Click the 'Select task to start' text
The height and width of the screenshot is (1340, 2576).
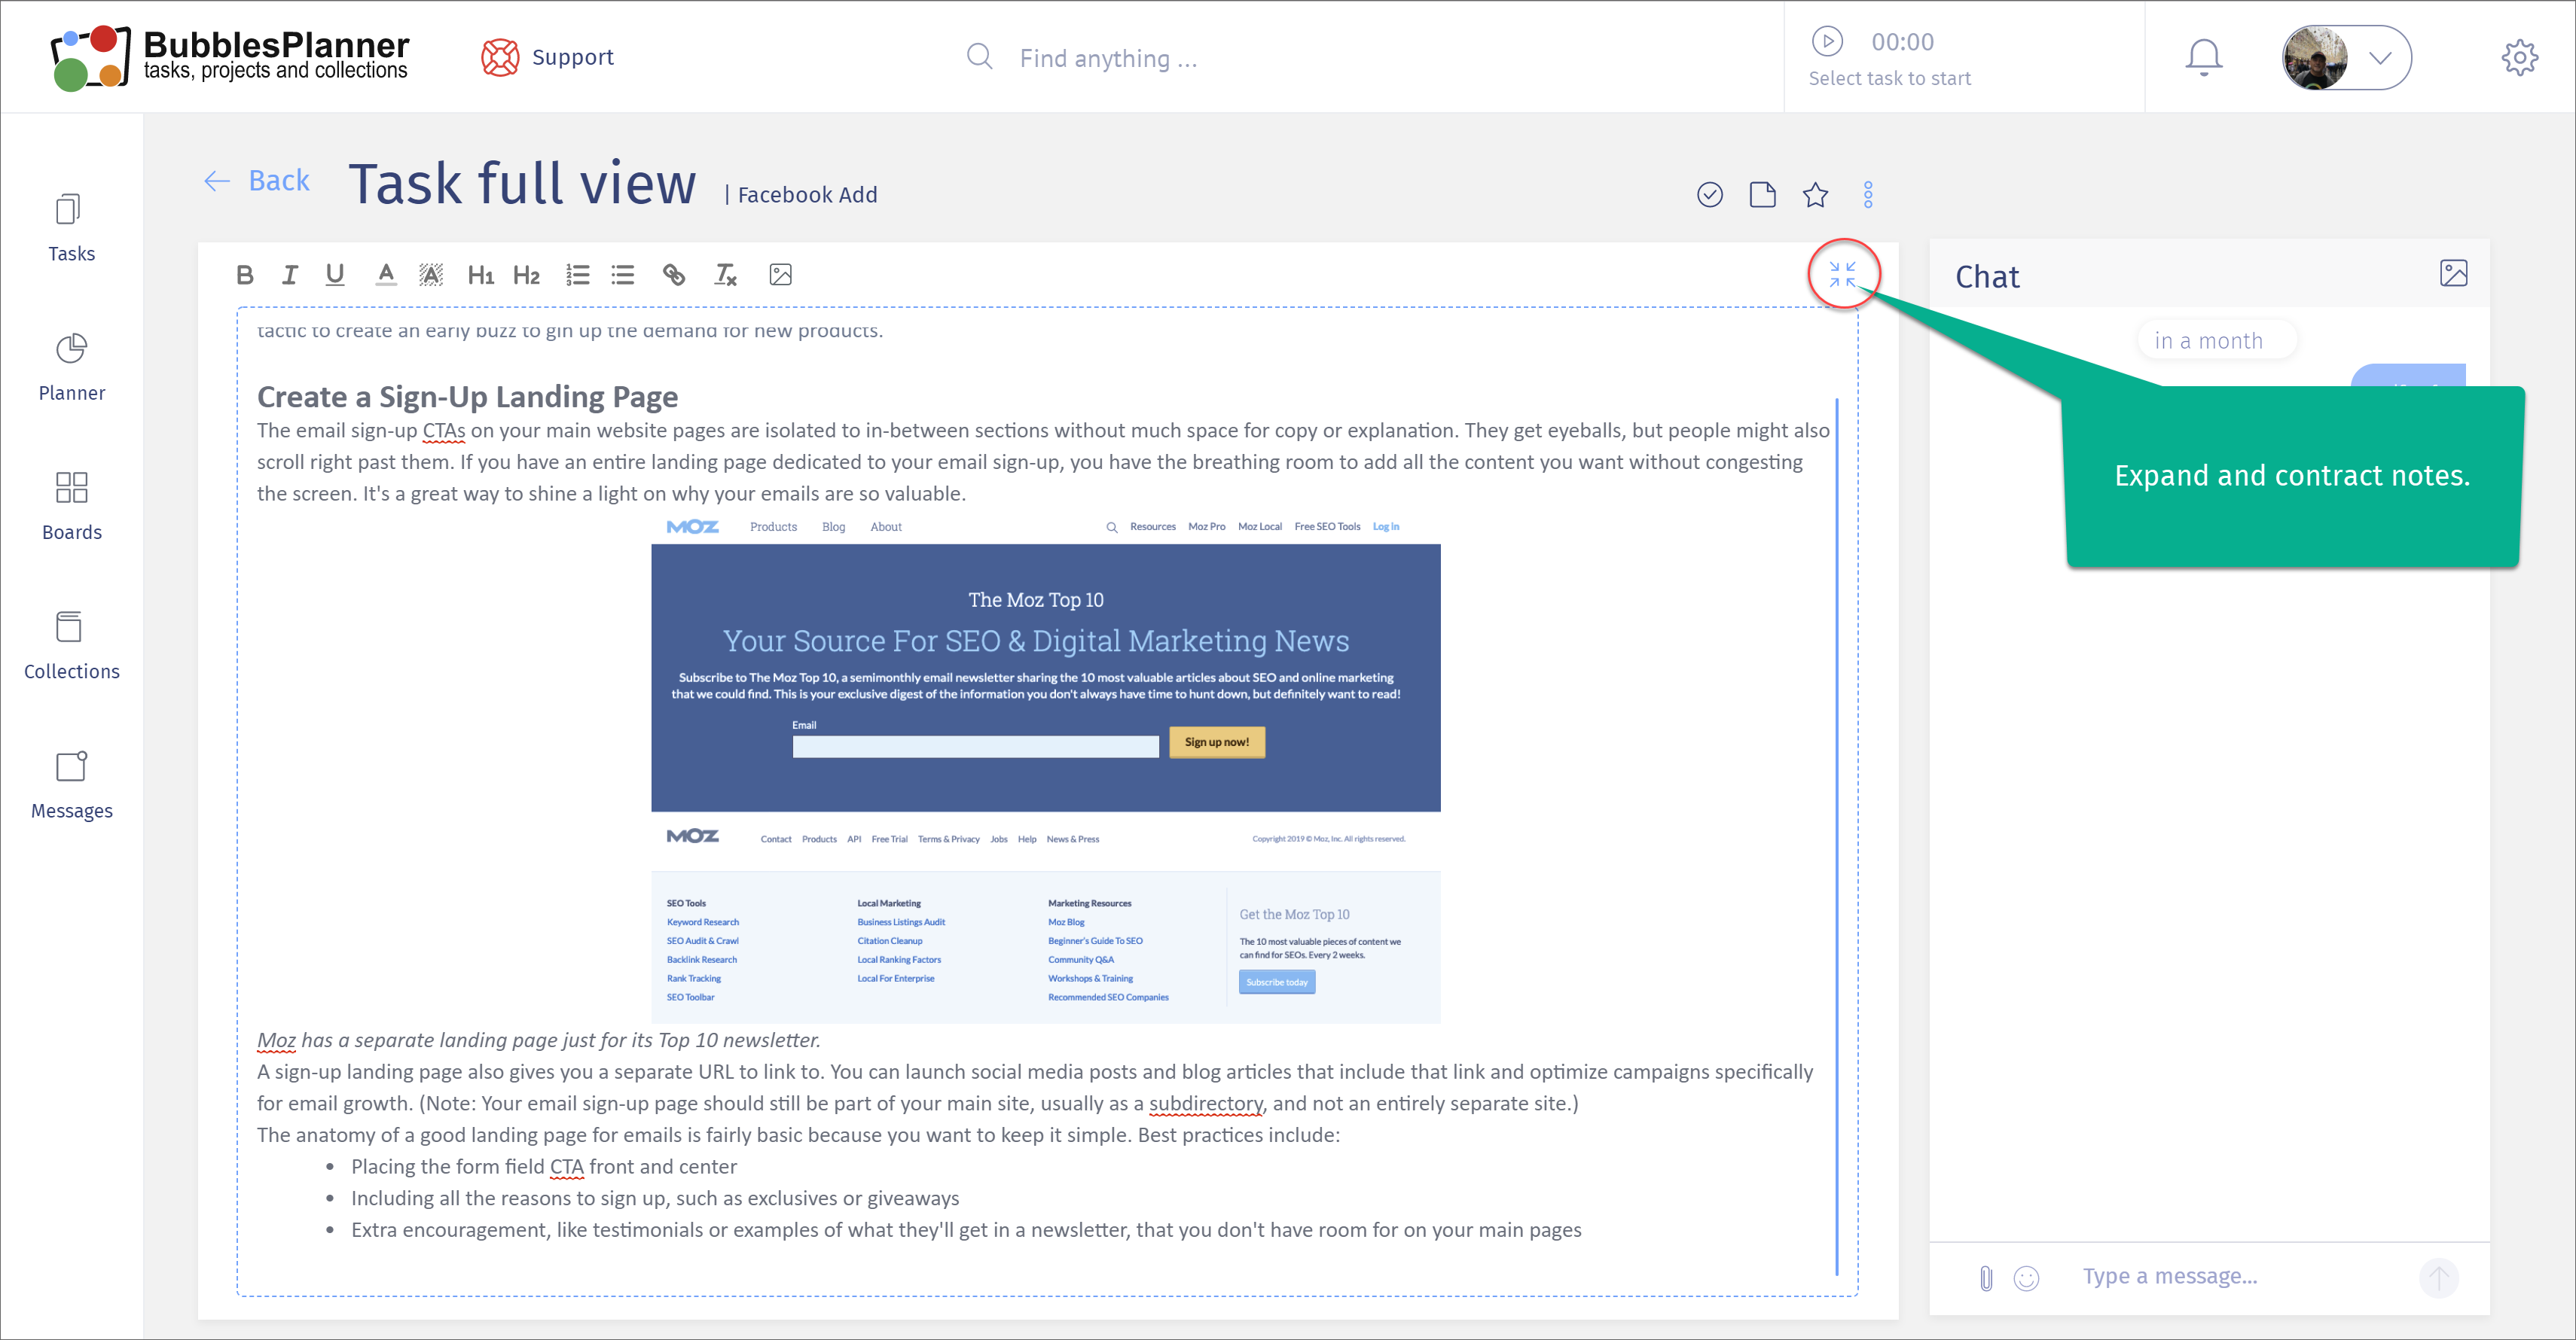click(x=1890, y=78)
